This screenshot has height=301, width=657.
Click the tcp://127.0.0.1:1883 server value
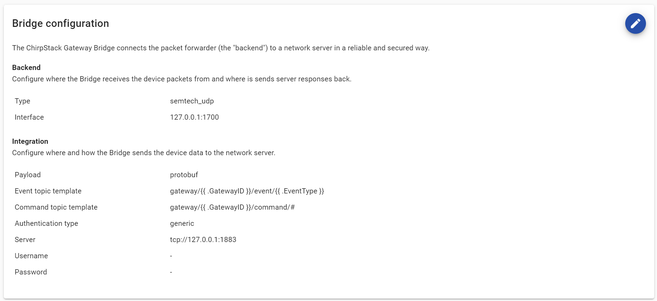pyautogui.click(x=203, y=240)
